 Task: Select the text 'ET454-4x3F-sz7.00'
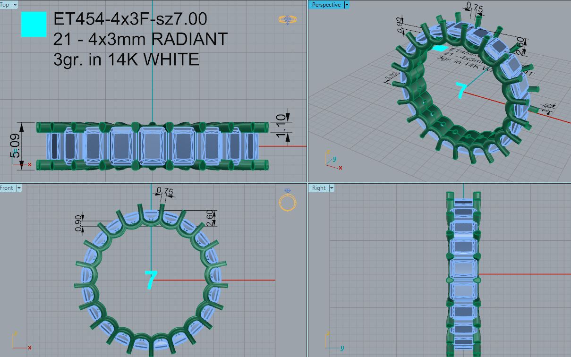click(x=130, y=19)
